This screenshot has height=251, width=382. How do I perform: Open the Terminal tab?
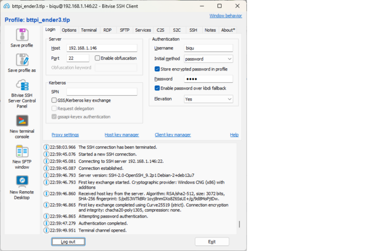89,30
